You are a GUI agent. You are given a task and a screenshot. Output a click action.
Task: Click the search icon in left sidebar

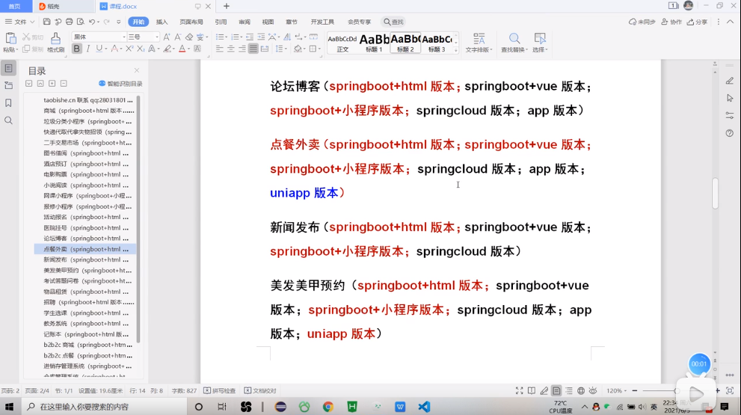(x=8, y=120)
